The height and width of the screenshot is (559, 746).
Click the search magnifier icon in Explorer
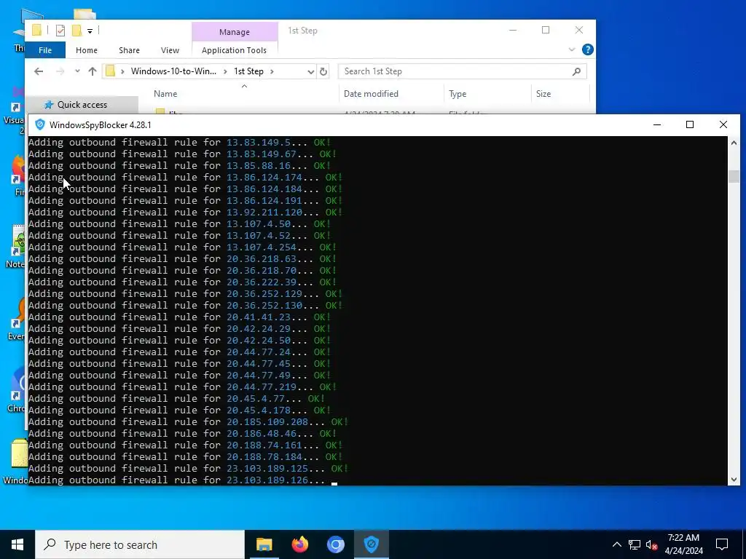pyautogui.click(x=577, y=71)
